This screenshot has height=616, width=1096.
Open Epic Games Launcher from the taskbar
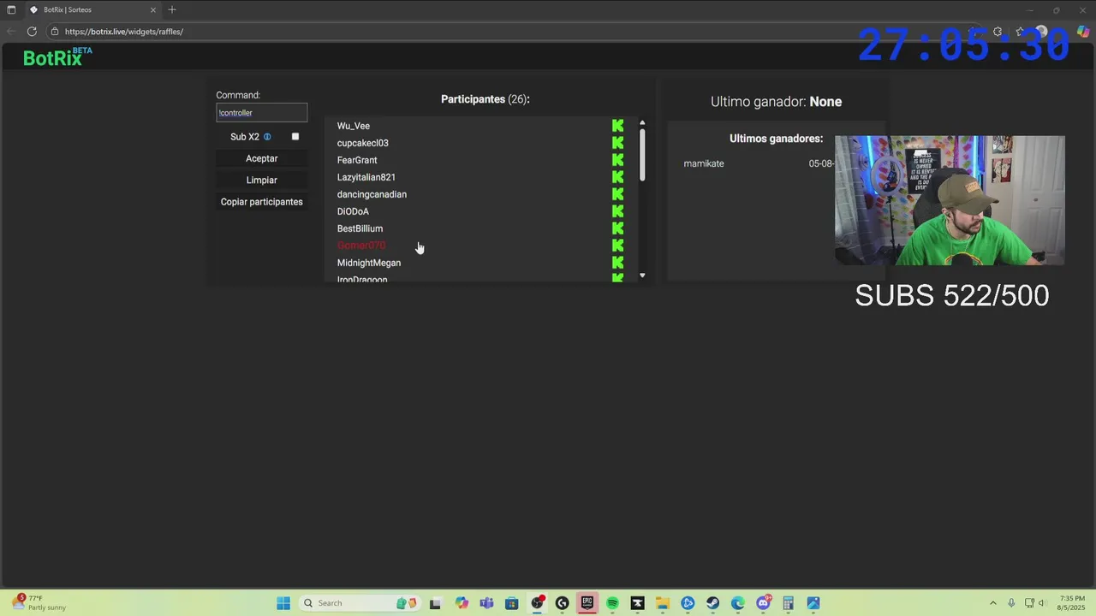(x=587, y=603)
